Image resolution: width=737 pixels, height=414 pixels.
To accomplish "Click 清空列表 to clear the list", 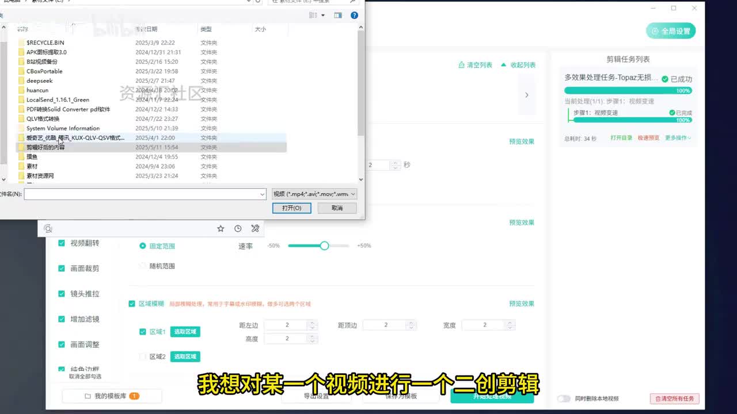I will 475,65.
